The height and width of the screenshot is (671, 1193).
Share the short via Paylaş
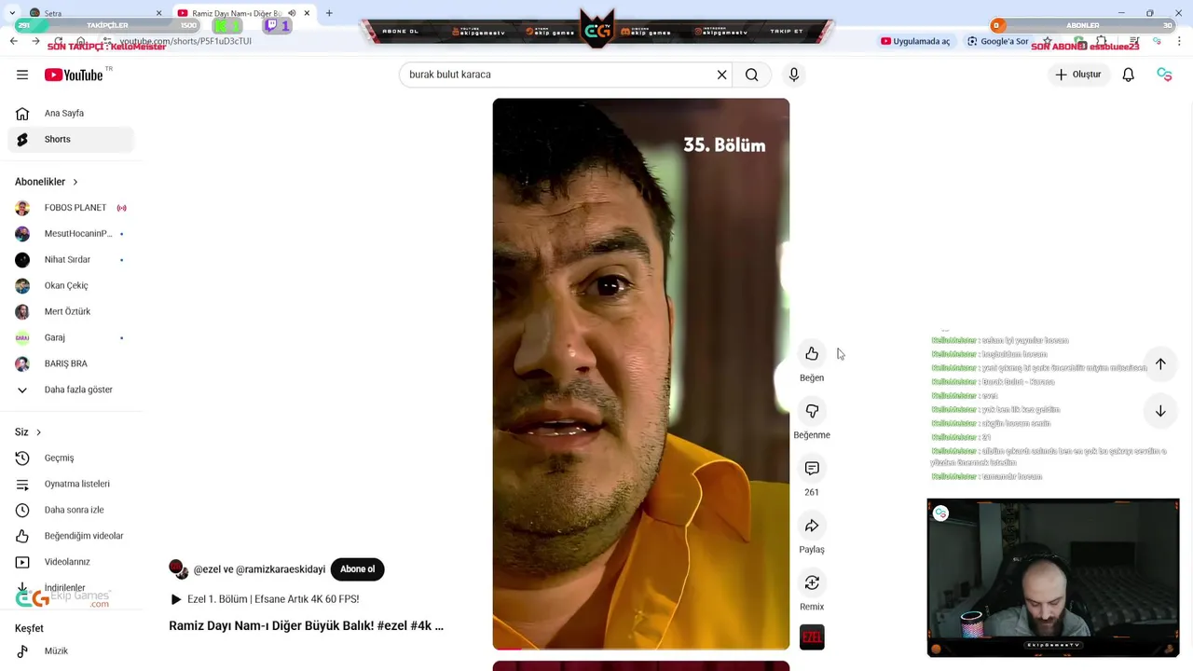click(812, 526)
